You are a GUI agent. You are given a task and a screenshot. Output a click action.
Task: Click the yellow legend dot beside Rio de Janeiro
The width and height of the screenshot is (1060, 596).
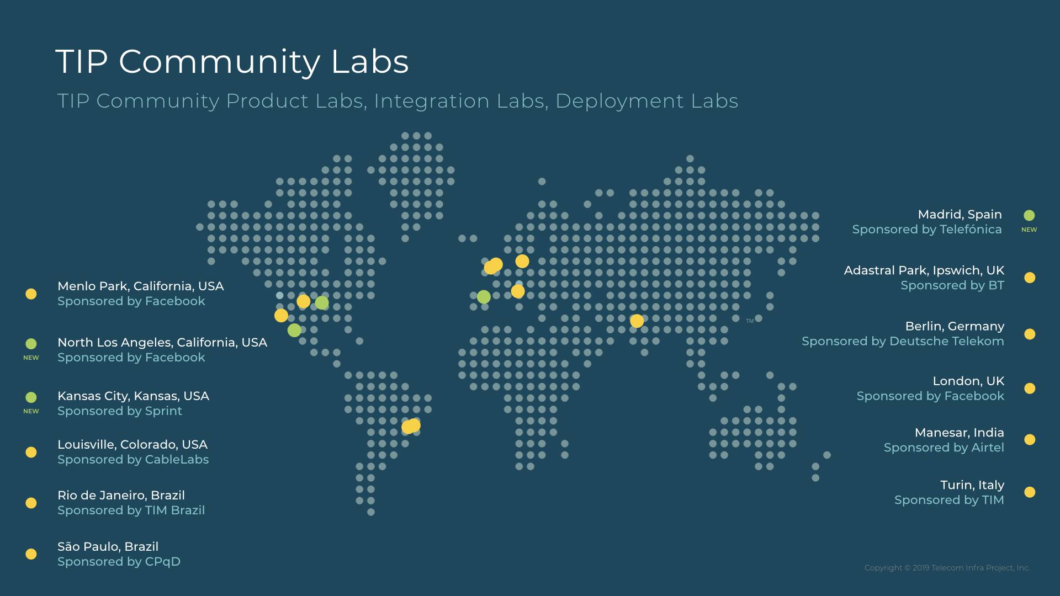tap(31, 503)
